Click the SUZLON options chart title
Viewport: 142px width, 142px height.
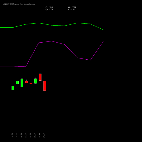pos(19,4)
